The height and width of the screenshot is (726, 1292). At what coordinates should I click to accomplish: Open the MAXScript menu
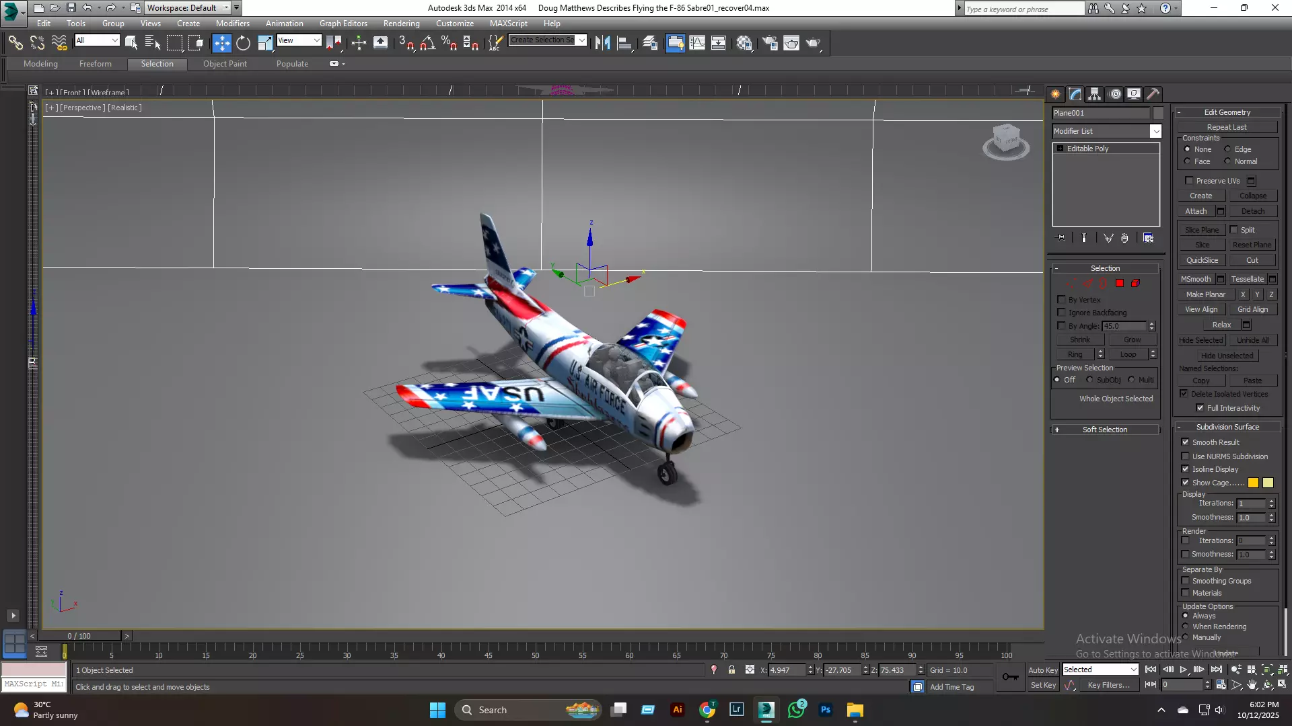click(x=508, y=24)
